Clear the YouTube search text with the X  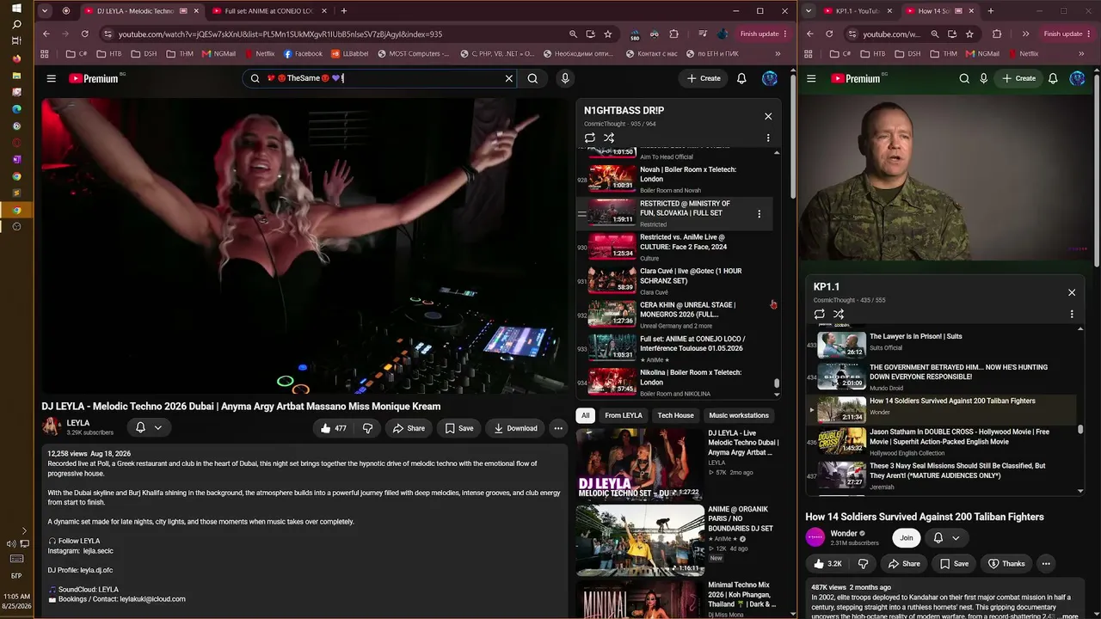508,78
